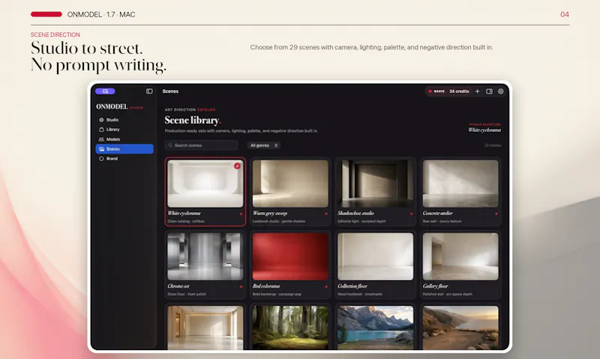Open the Library section

tap(124, 130)
